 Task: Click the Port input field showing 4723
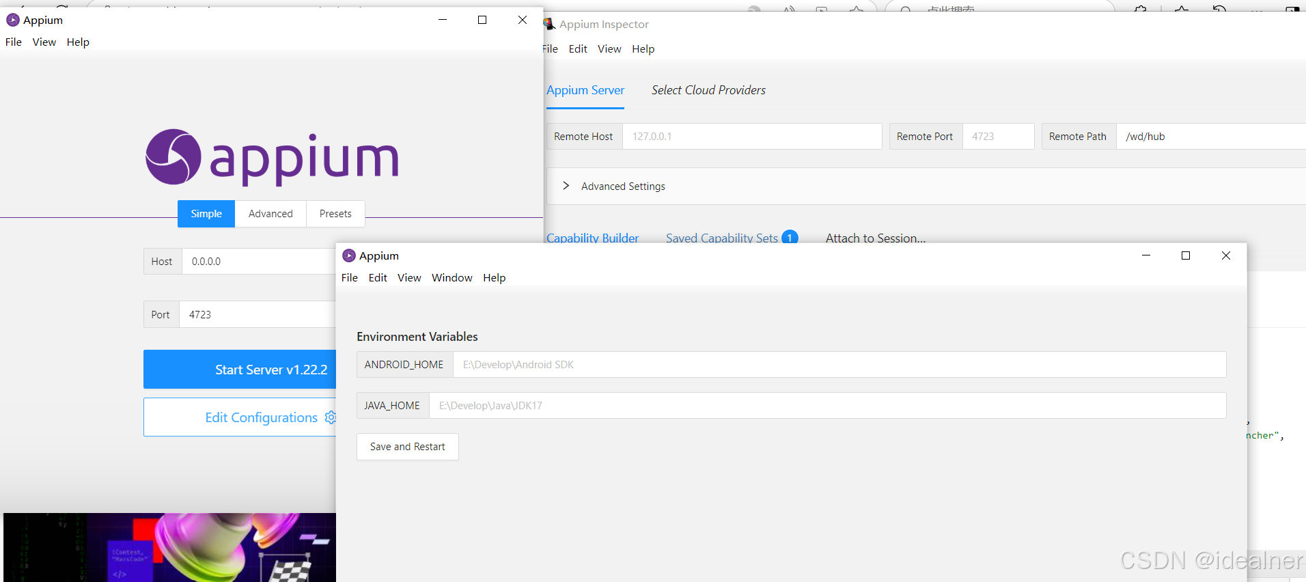tap(258, 315)
